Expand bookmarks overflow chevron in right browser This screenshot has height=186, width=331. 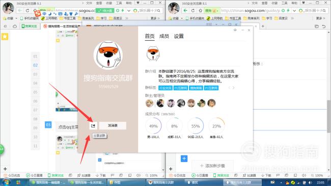coord(292,18)
